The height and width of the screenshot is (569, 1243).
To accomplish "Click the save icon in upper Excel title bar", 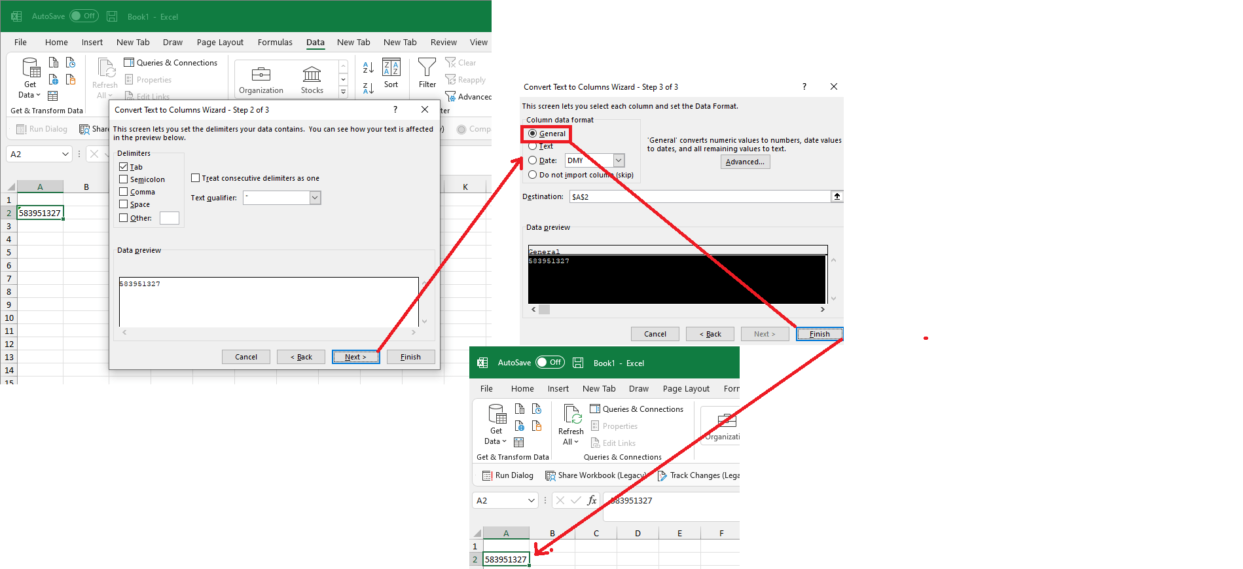I will [112, 16].
